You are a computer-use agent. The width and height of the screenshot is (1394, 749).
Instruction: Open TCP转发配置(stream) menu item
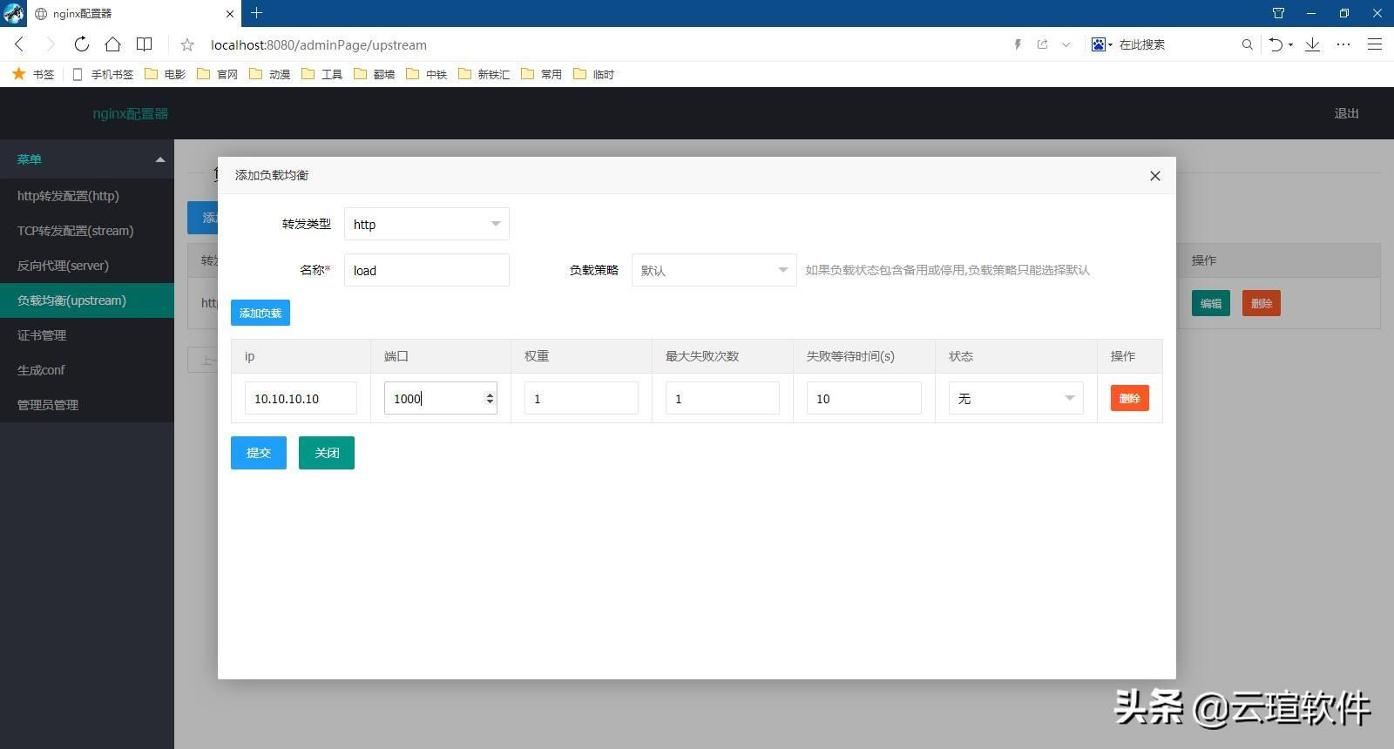tap(87, 231)
